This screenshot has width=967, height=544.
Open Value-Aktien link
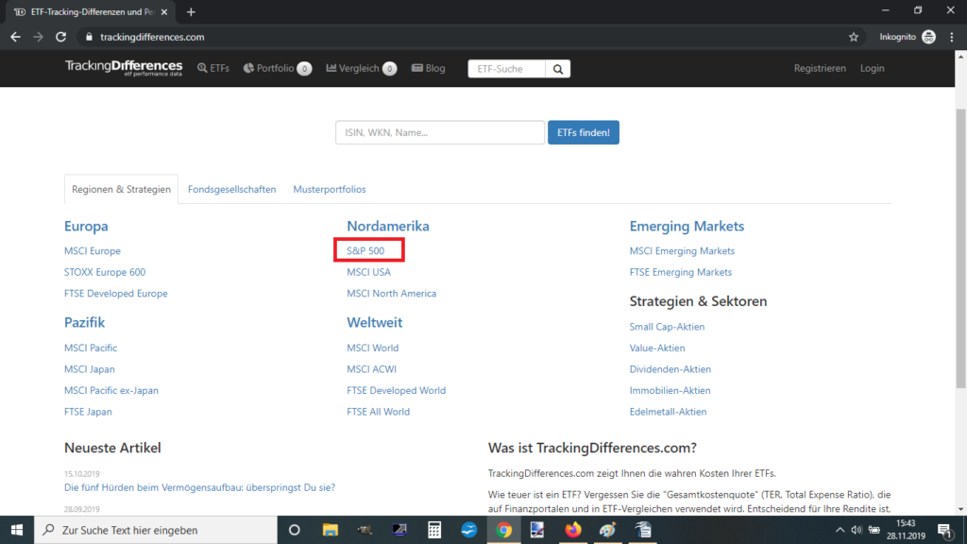coord(657,348)
